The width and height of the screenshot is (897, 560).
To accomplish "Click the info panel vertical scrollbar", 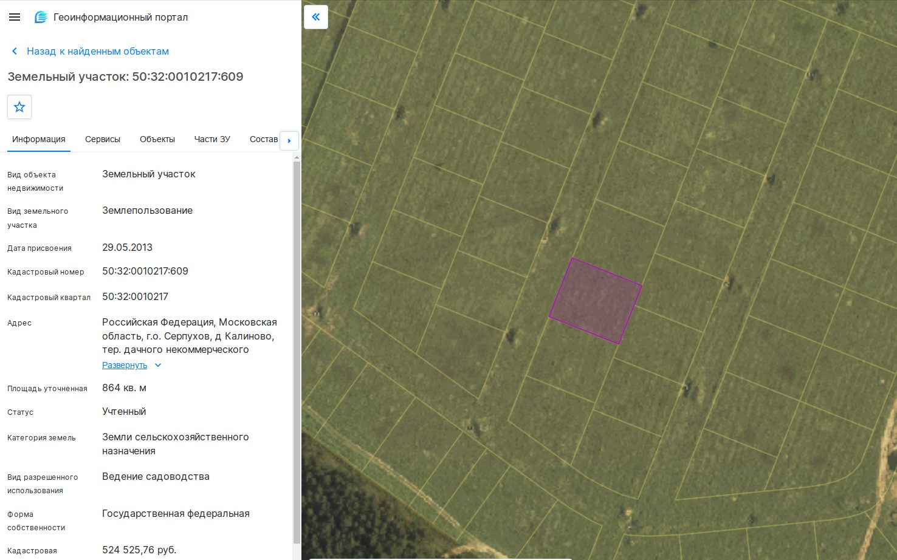I will [297, 352].
